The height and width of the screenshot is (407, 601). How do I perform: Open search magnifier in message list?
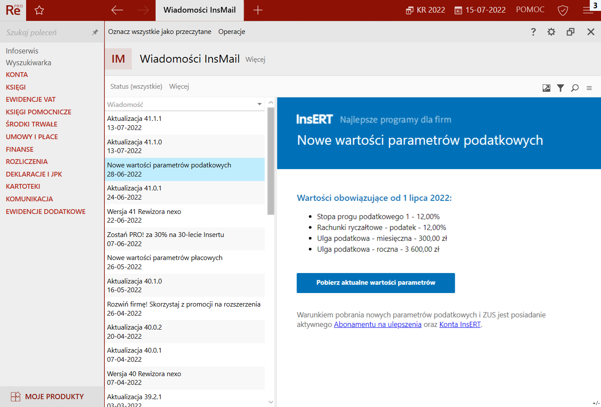coord(575,88)
